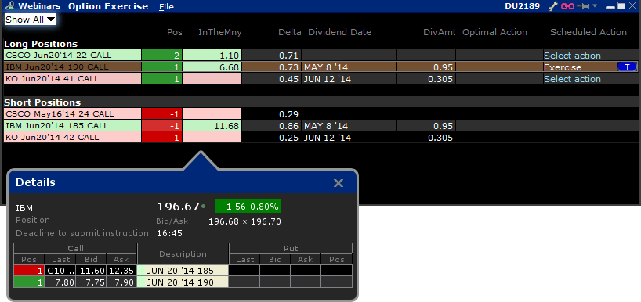Click the Optimal Action column header
This screenshot has width=641, height=302.
[x=494, y=32]
